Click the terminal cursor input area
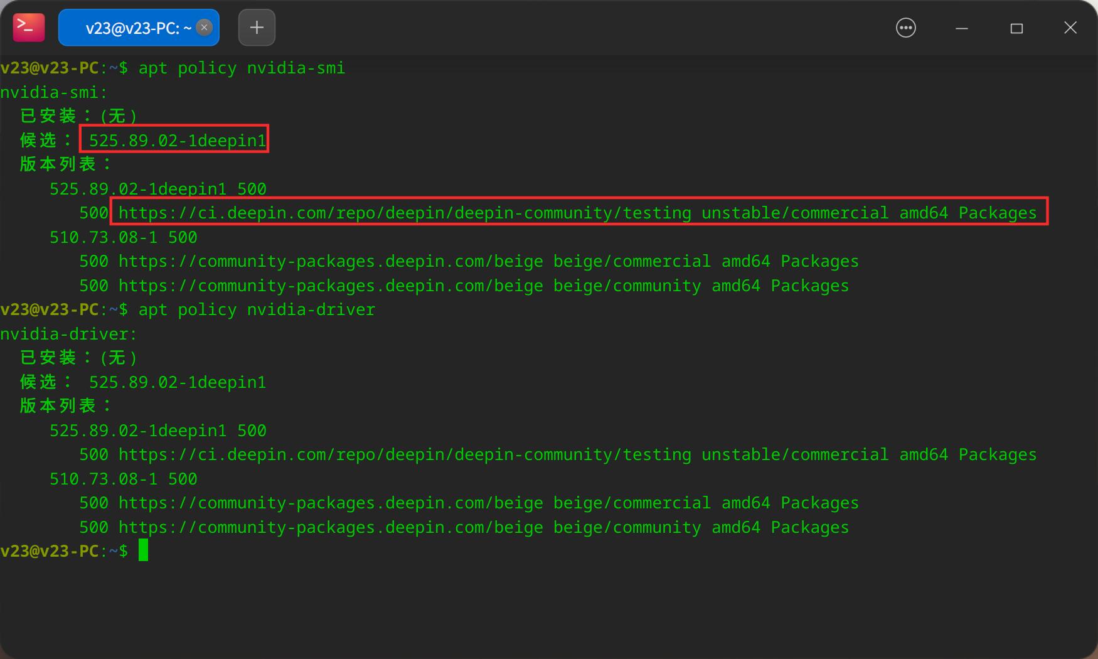 pos(143,550)
